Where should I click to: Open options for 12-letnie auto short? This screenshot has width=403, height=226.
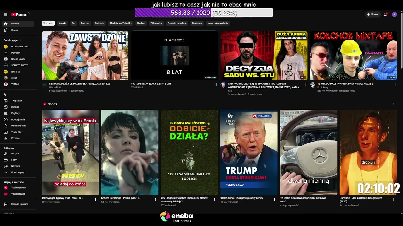pos(334,199)
